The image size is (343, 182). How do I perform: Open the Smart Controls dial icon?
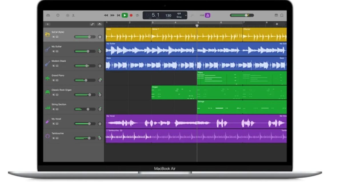click(x=67, y=15)
